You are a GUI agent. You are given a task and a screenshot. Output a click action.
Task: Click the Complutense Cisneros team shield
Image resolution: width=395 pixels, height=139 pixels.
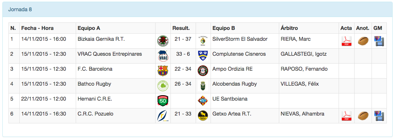click(x=203, y=56)
